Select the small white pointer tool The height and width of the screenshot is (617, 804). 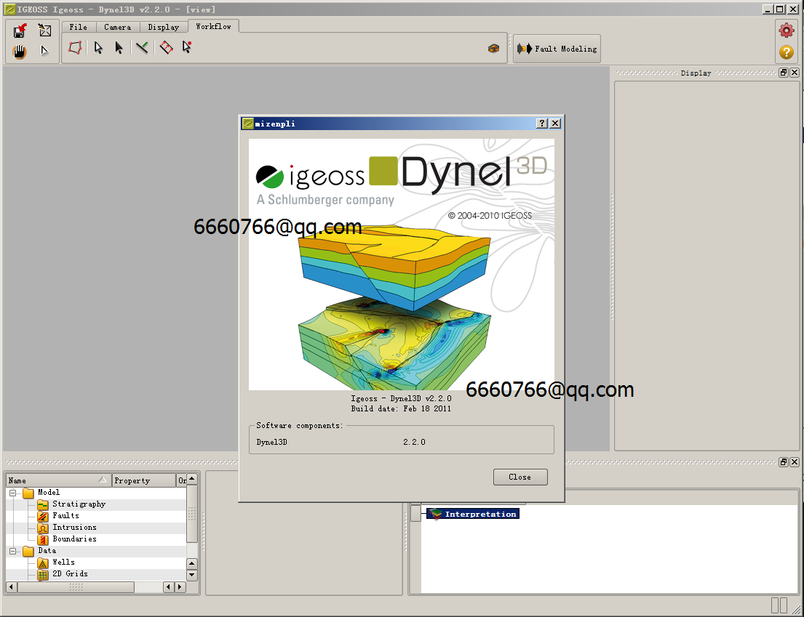pos(44,51)
